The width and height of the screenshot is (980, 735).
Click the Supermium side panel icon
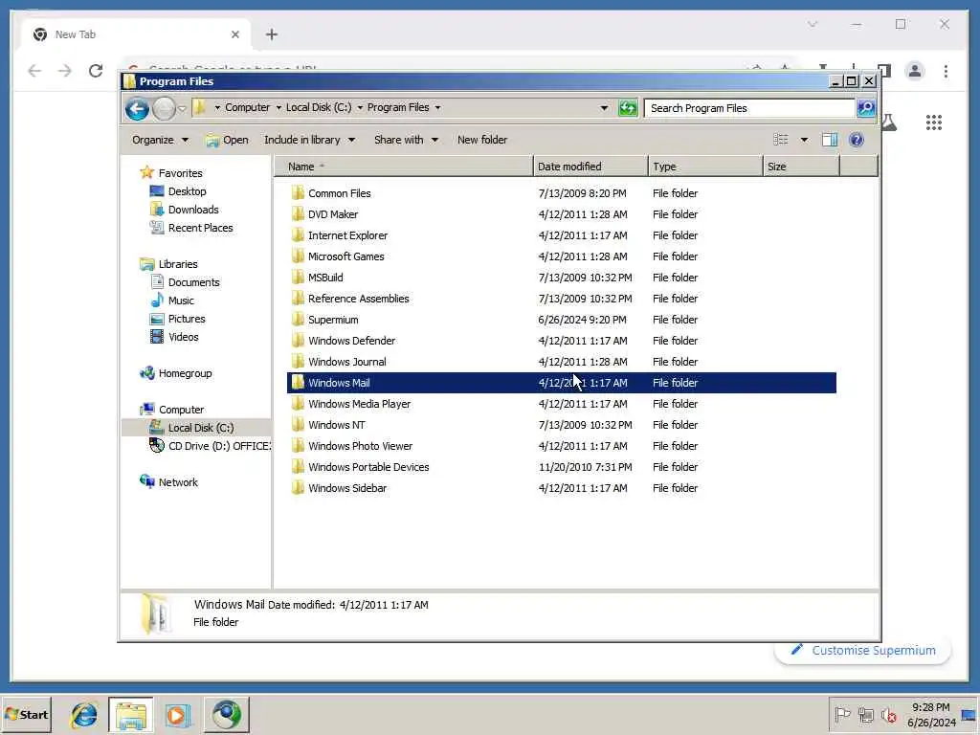883,69
